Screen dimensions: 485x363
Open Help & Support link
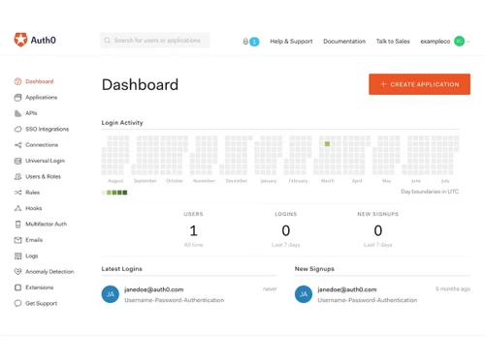coord(291,42)
